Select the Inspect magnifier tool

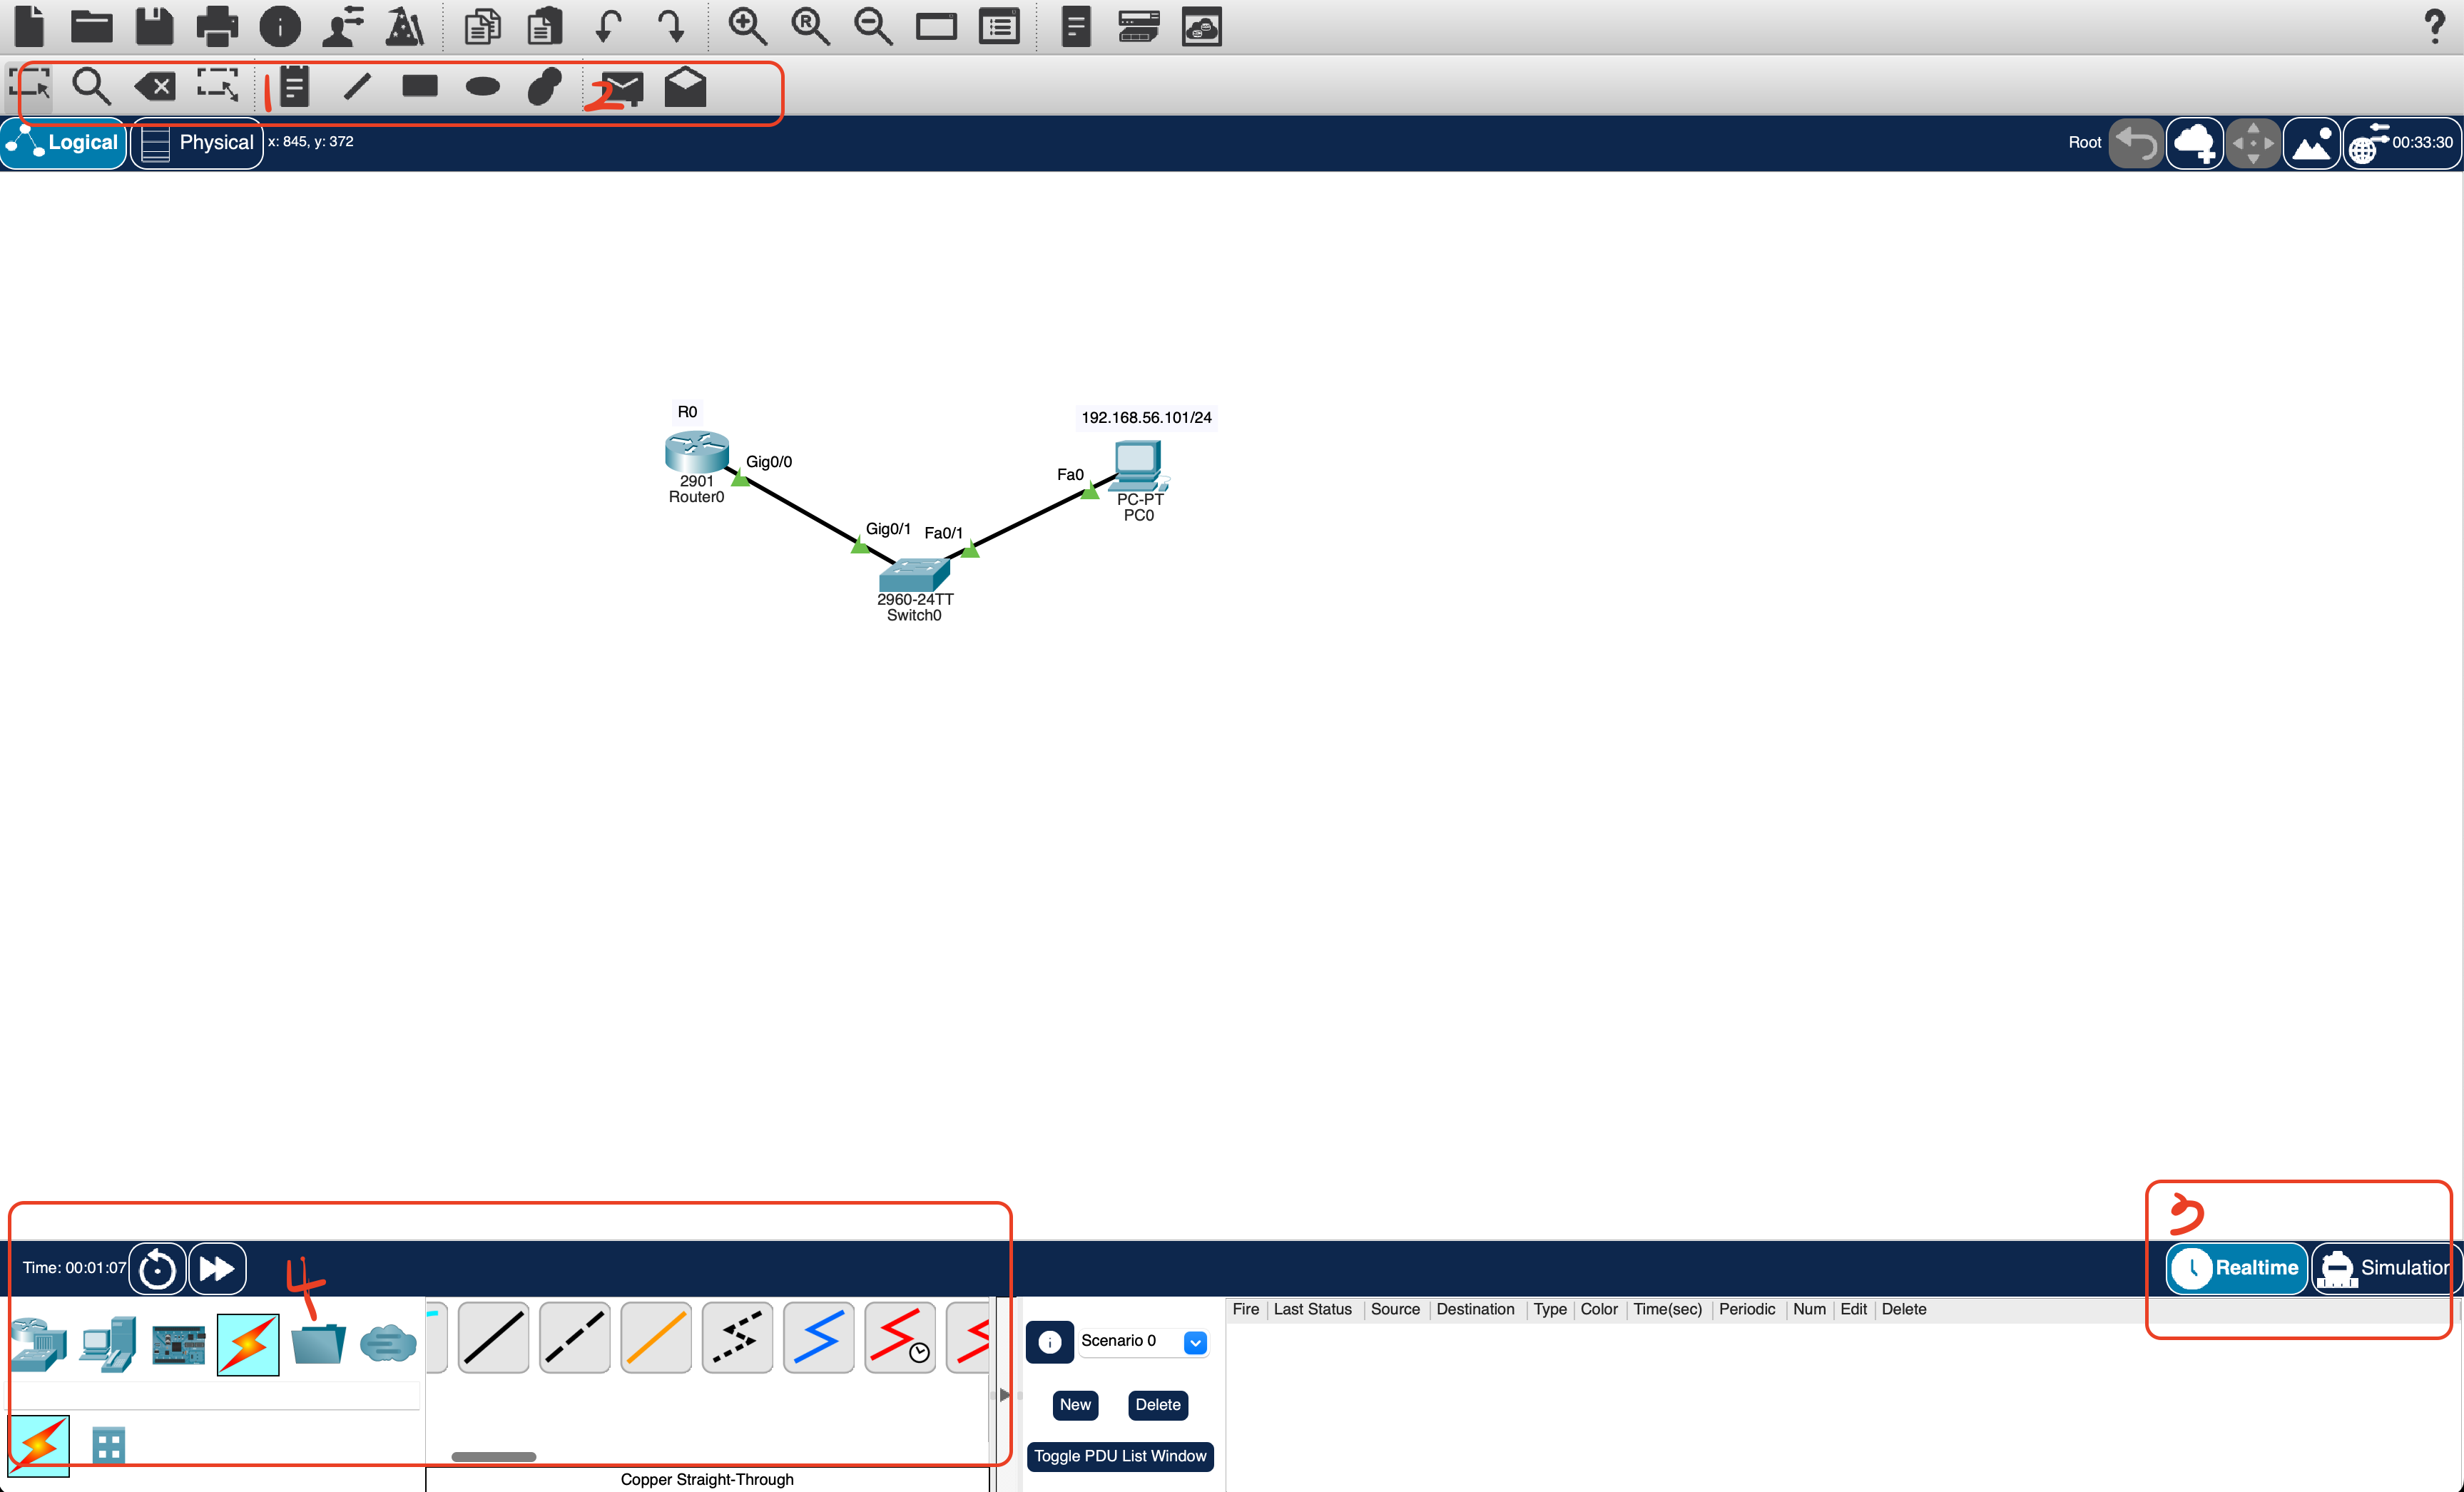[91, 87]
